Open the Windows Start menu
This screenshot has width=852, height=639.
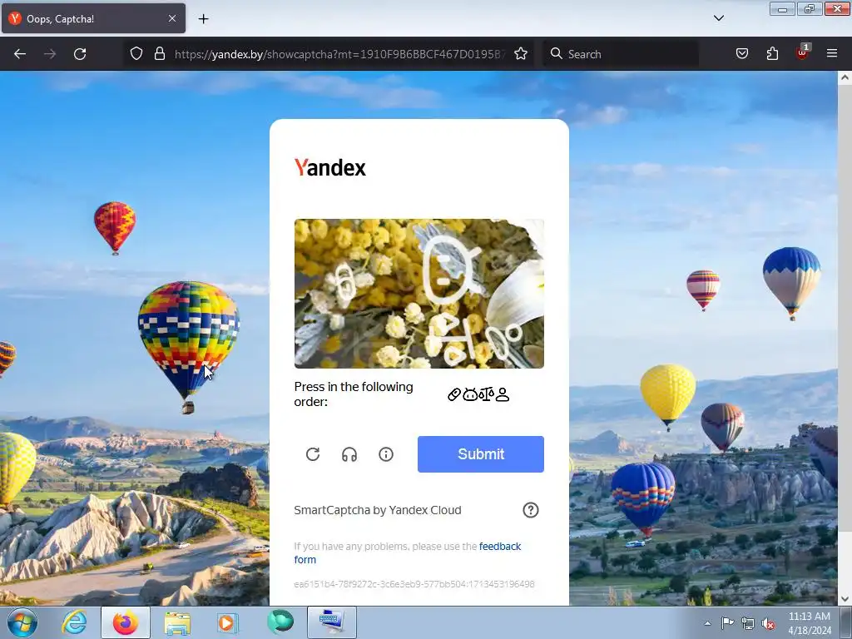[x=22, y=622]
